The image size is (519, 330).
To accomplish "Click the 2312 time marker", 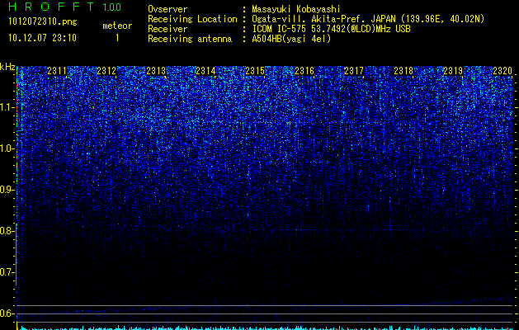I will click(x=106, y=71).
